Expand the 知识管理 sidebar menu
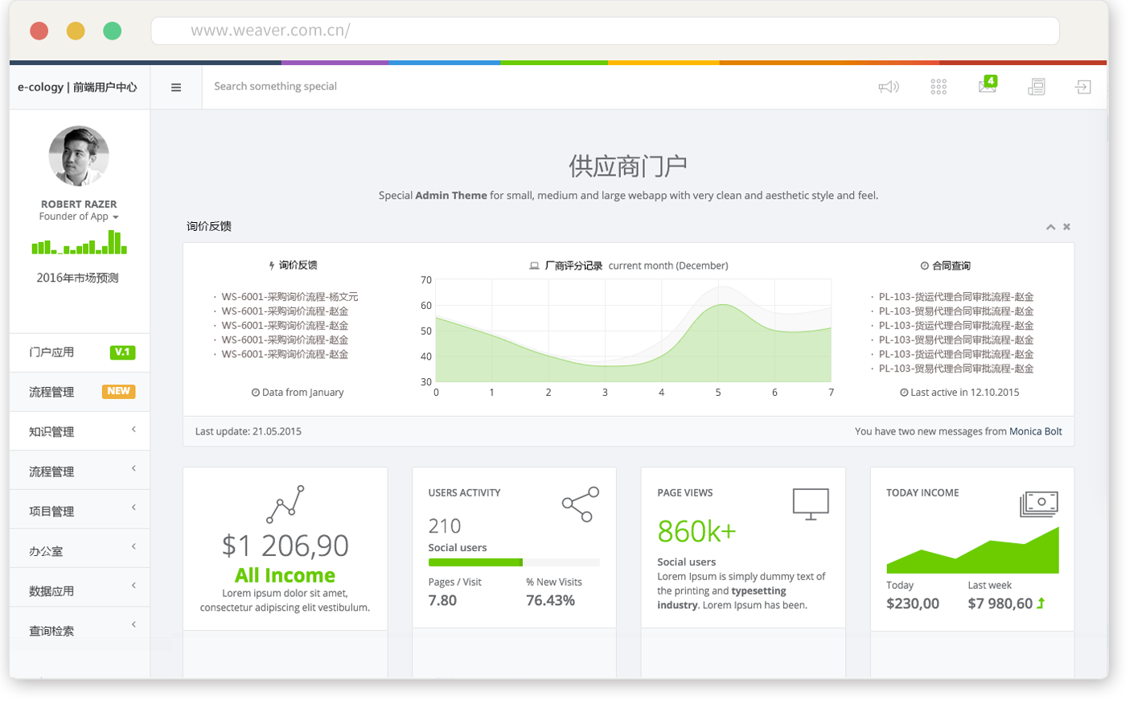Viewport: 1146px width, 704px height. tap(79, 431)
